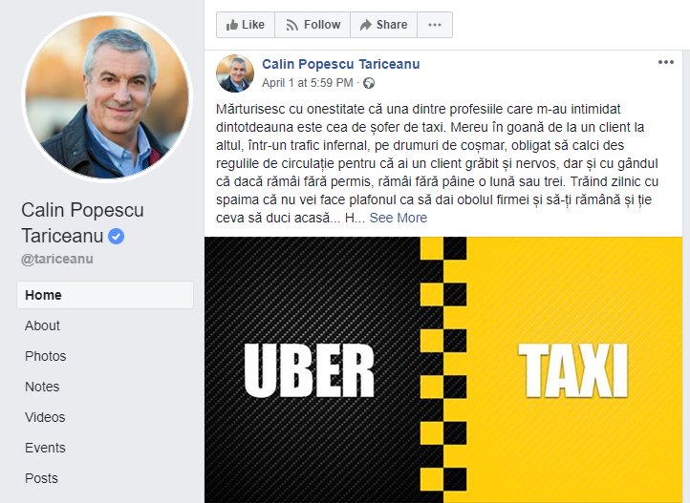The image size is (690, 503).
Task: Go to the Videos section
Action: 45,417
